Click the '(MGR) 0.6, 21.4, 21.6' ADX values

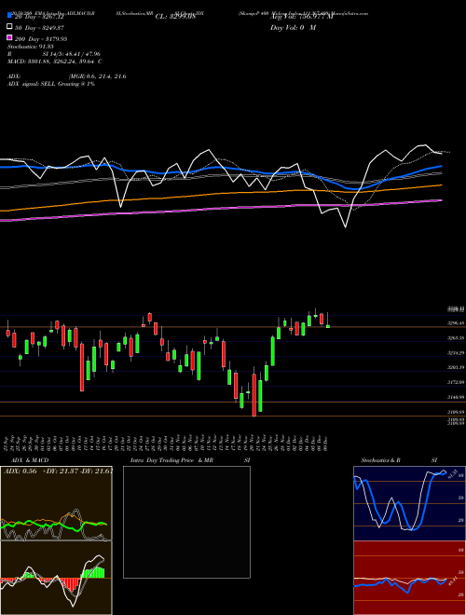[97, 76]
